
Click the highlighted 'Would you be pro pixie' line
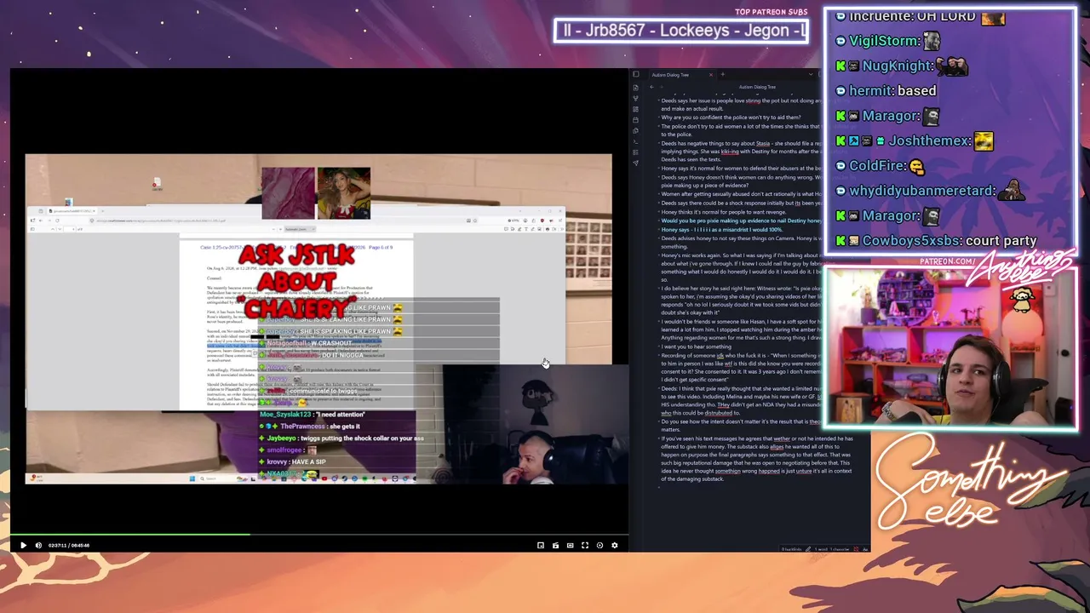(x=741, y=221)
